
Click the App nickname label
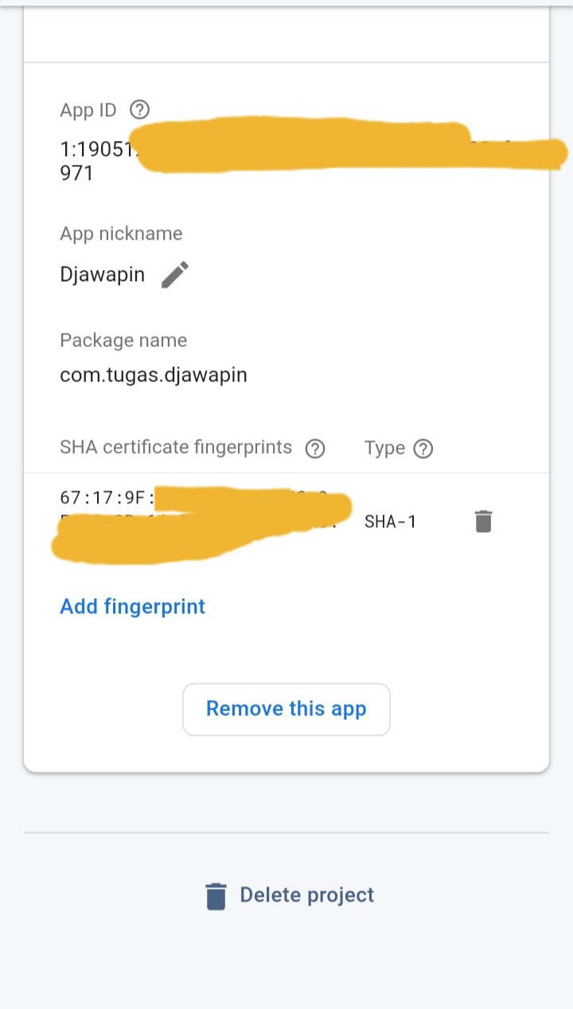tap(121, 233)
